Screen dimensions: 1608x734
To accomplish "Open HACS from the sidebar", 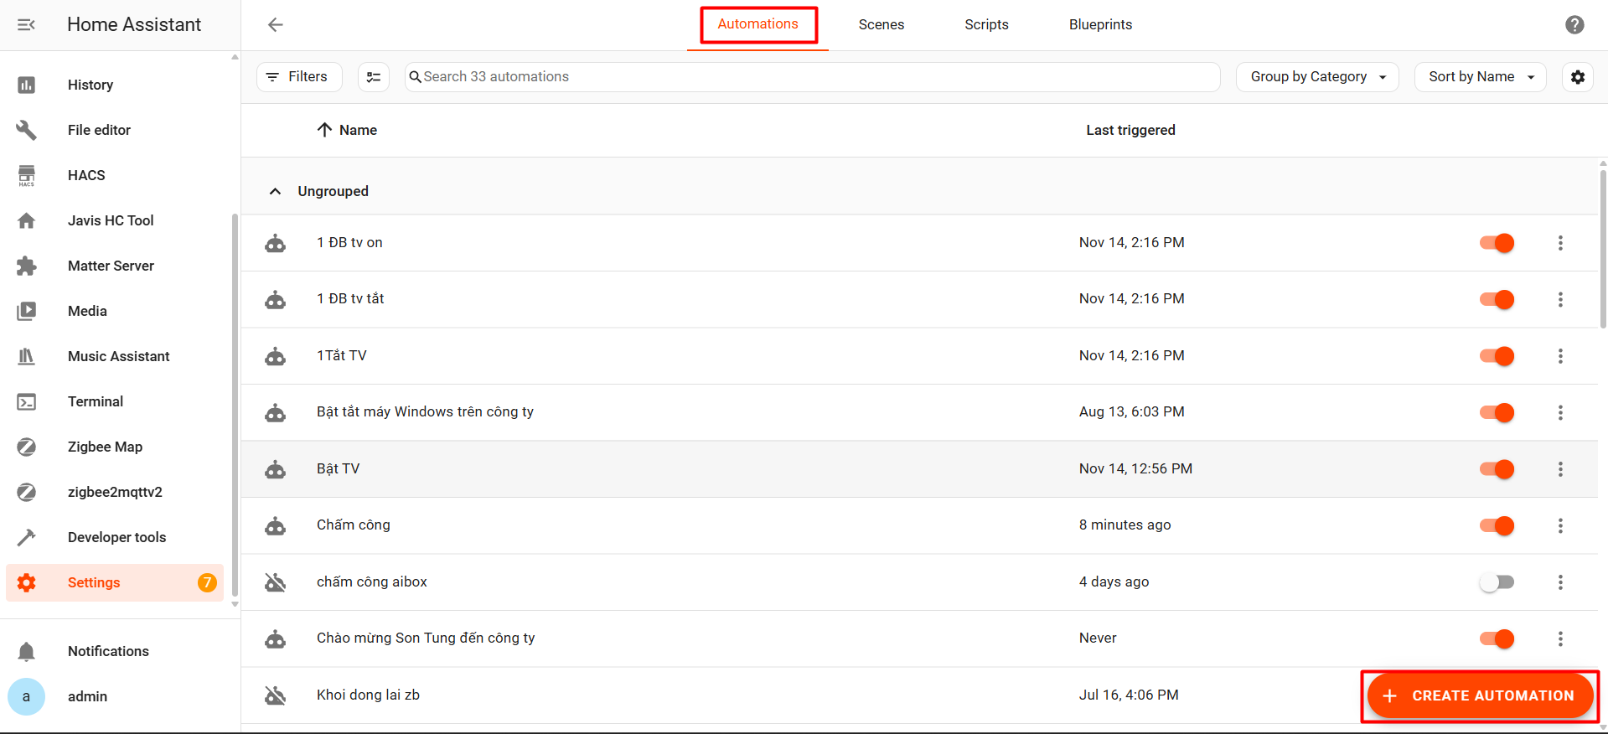I will pos(86,175).
